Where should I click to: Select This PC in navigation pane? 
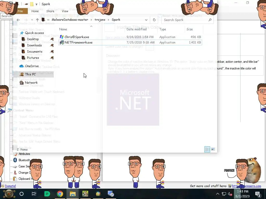click(x=30, y=74)
